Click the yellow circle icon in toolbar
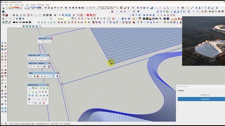Screen dimensions: 225x126 click(85, 22)
